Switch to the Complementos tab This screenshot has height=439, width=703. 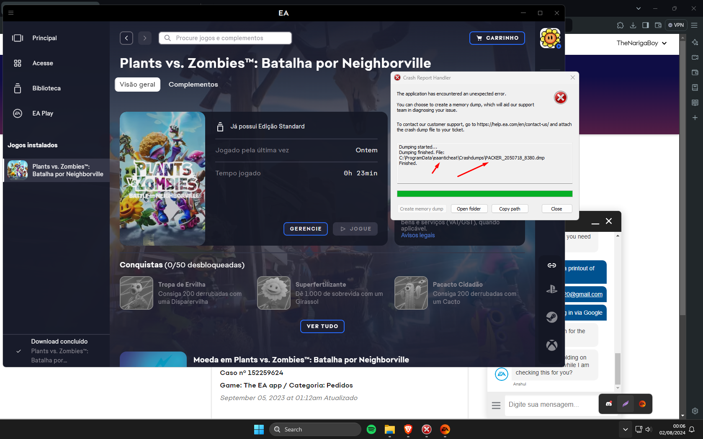(x=193, y=85)
